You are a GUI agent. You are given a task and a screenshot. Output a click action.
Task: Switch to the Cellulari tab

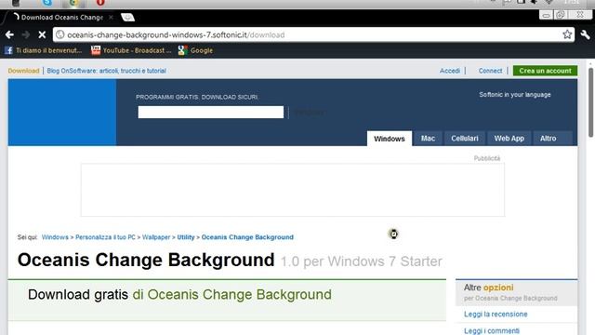coord(465,139)
